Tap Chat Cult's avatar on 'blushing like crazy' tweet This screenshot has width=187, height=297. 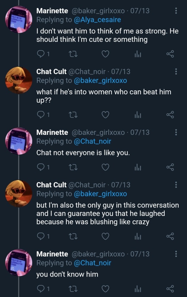click(19, 194)
